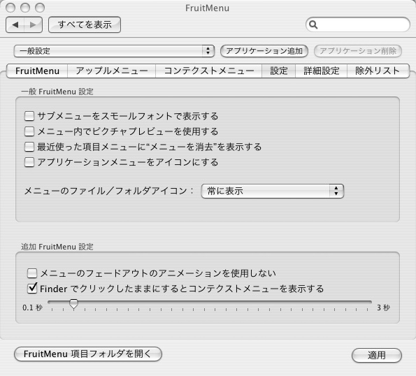Switch to the 除外リスト tab
416x376 pixels.
coord(378,71)
